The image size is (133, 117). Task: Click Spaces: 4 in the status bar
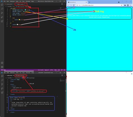(x=47, y=70)
